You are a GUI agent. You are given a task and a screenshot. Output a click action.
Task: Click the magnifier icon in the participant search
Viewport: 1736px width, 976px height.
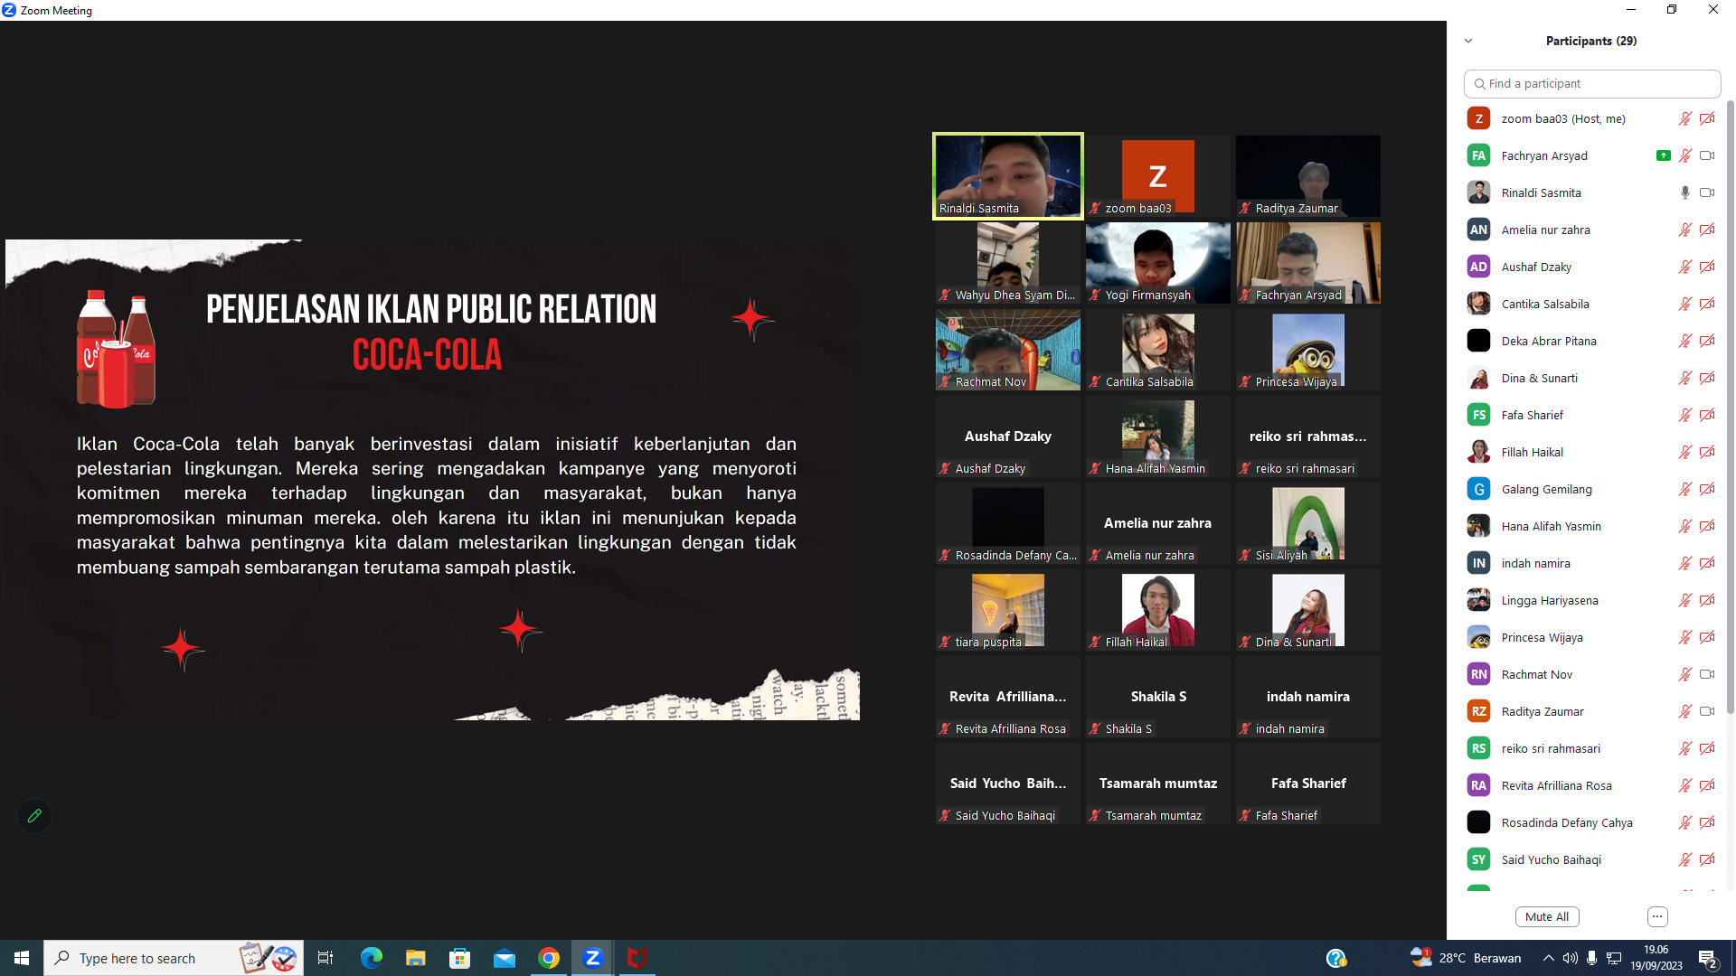pyautogui.click(x=1480, y=84)
